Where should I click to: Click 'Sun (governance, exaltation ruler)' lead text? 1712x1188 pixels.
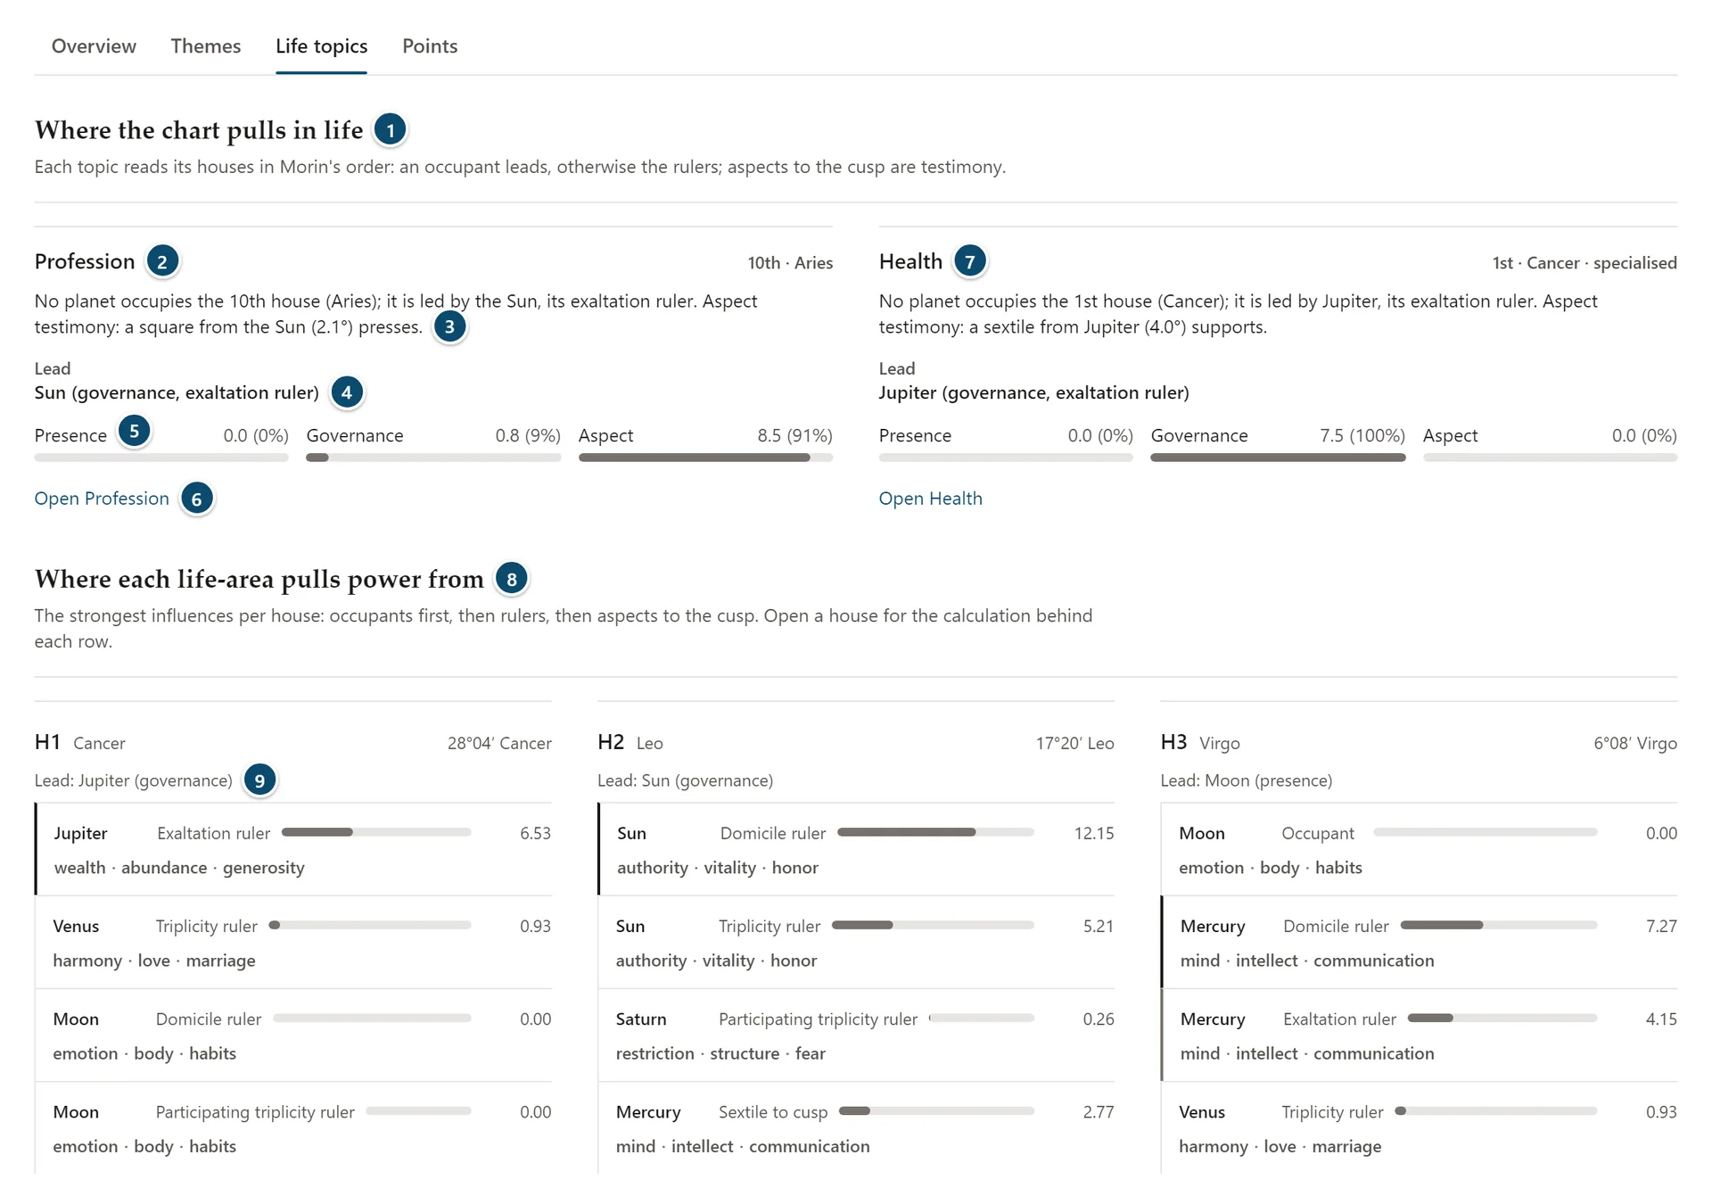click(x=177, y=392)
